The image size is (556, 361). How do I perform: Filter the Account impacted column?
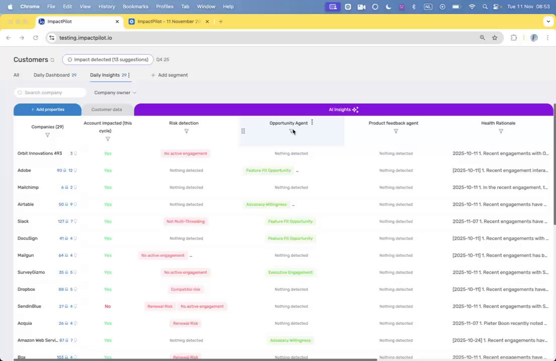click(x=108, y=139)
